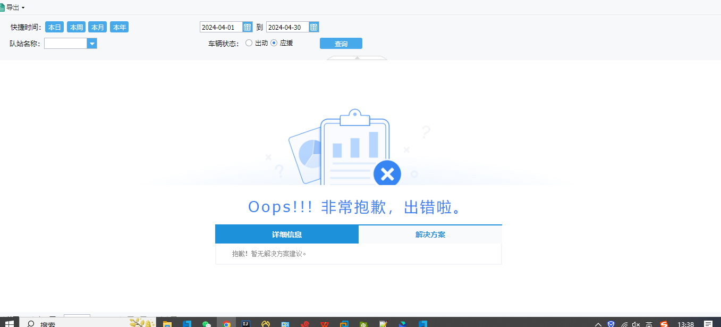The image size is (721, 327).
Task: Open the Sogou input method tray icon
Action: 664,324
